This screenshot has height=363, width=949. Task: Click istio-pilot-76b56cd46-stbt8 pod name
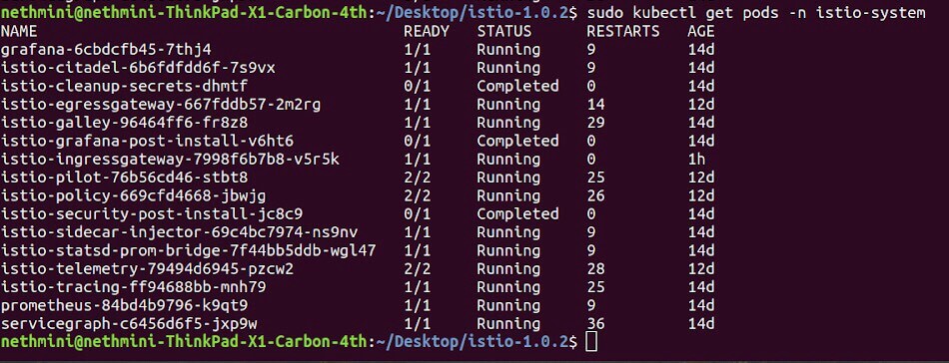tap(124, 178)
